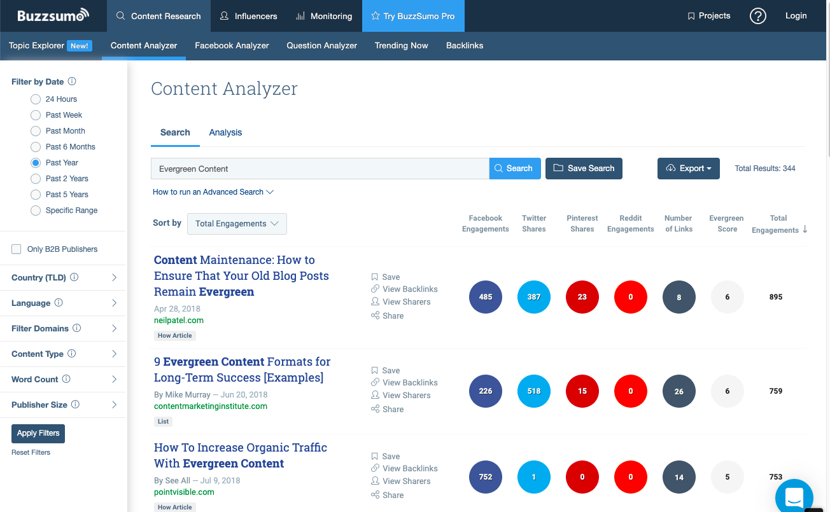Screen dimensions: 830x512
Task: Click Facebook engagements circle showing 485
Action: point(486,297)
